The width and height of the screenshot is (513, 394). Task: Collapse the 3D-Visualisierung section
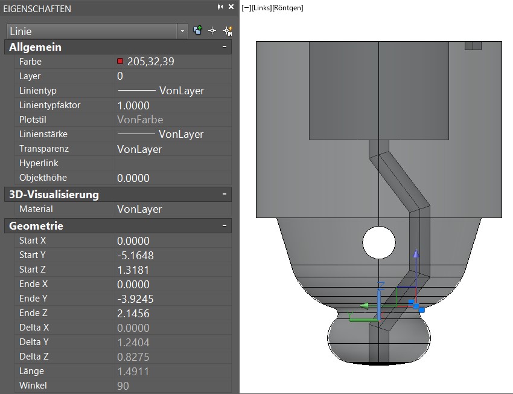tap(225, 195)
